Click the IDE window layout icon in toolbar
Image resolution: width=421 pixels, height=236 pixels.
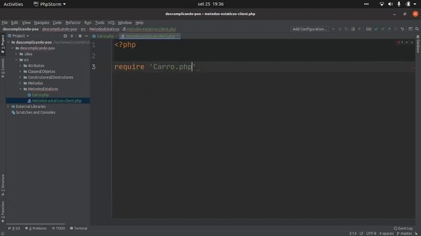click(x=410, y=29)
